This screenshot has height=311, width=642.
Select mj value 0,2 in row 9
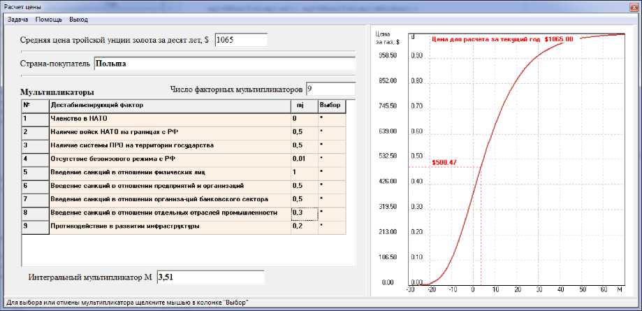[304, 227]
